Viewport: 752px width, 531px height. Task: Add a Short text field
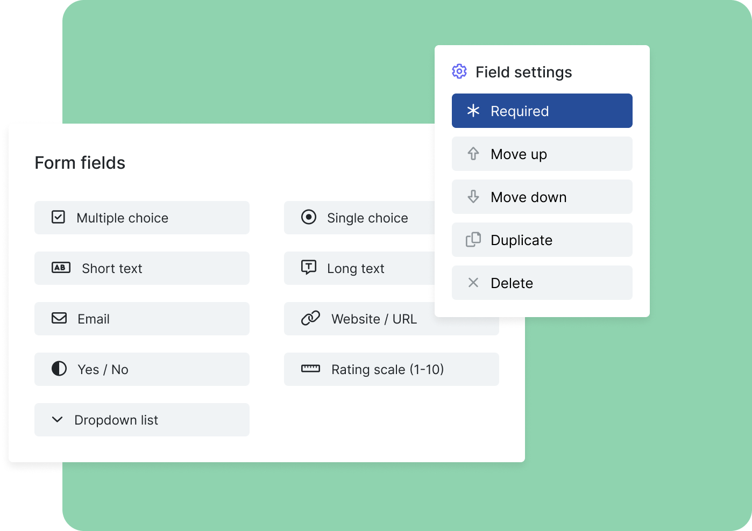tap(142, 268)
